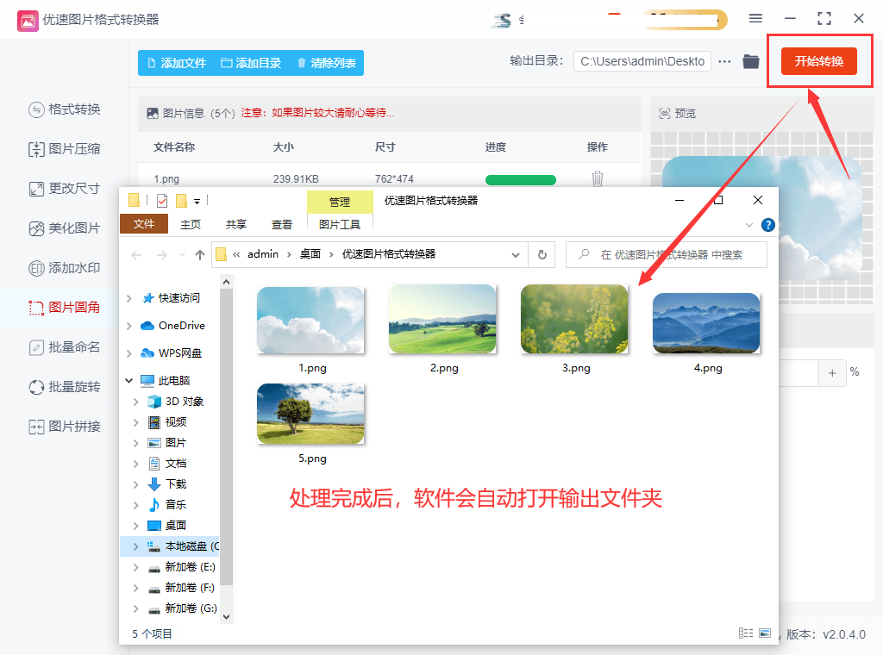Open the address bar history dropdown
The image size is (883, 655).
point(516,254)
